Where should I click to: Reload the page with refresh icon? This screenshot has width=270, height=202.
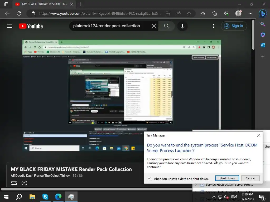pyautogui.click(x=19, y=13)
